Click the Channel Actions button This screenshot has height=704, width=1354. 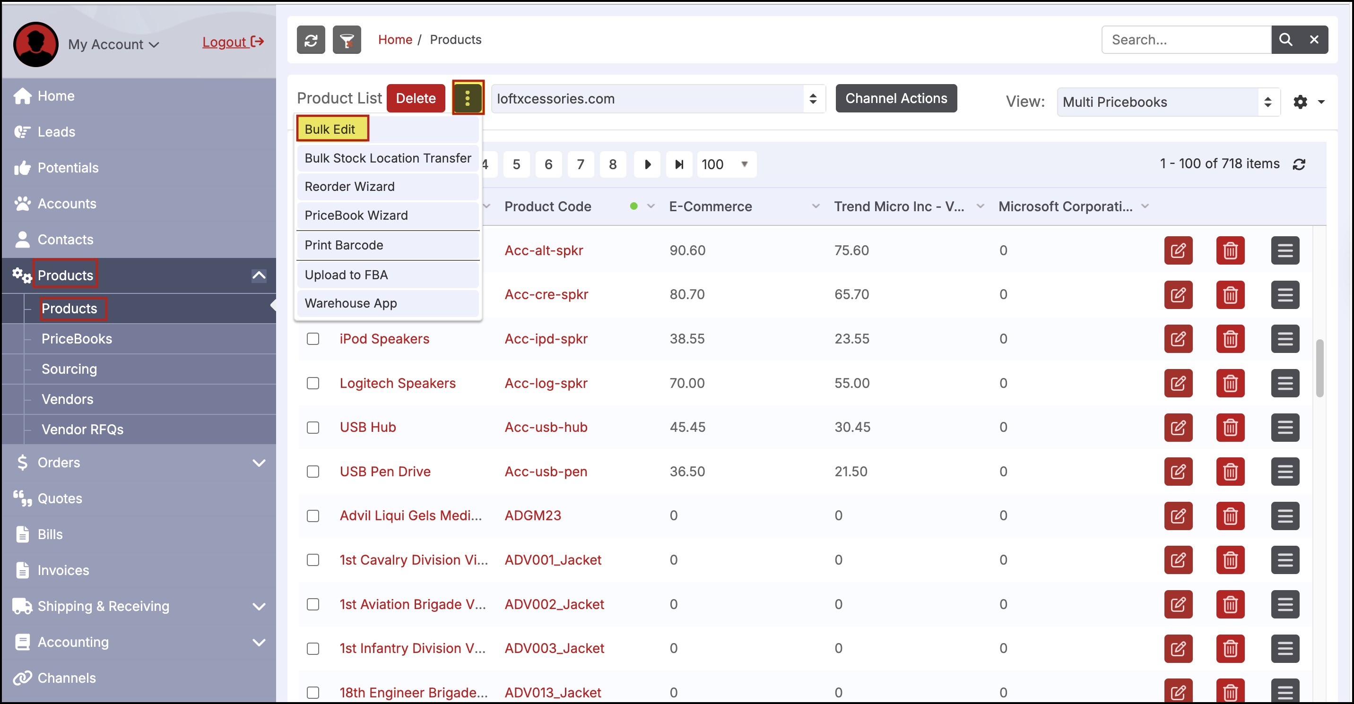point(896,98)
